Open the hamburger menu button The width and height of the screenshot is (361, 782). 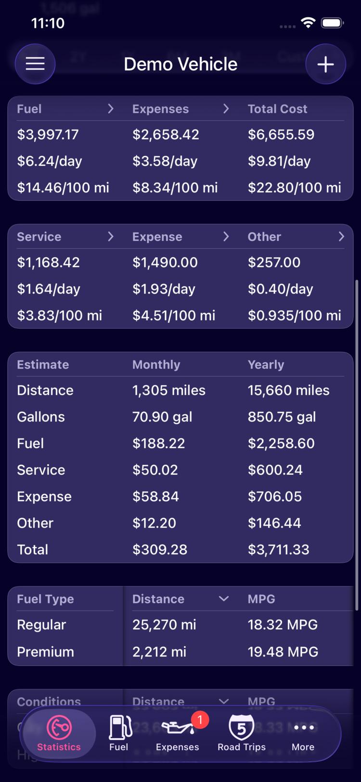[x=35, y=64]
